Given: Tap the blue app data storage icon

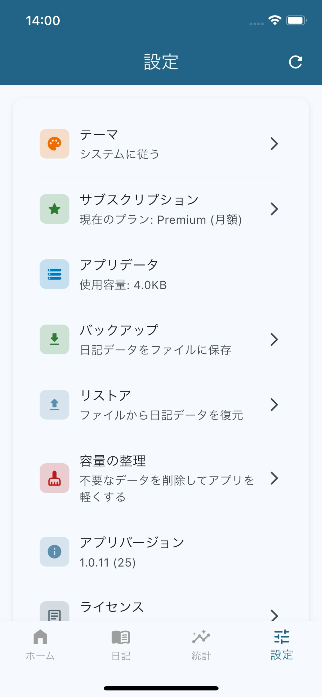Looking at the screenshot, I should pyautogui.click(x=54, y=274).
